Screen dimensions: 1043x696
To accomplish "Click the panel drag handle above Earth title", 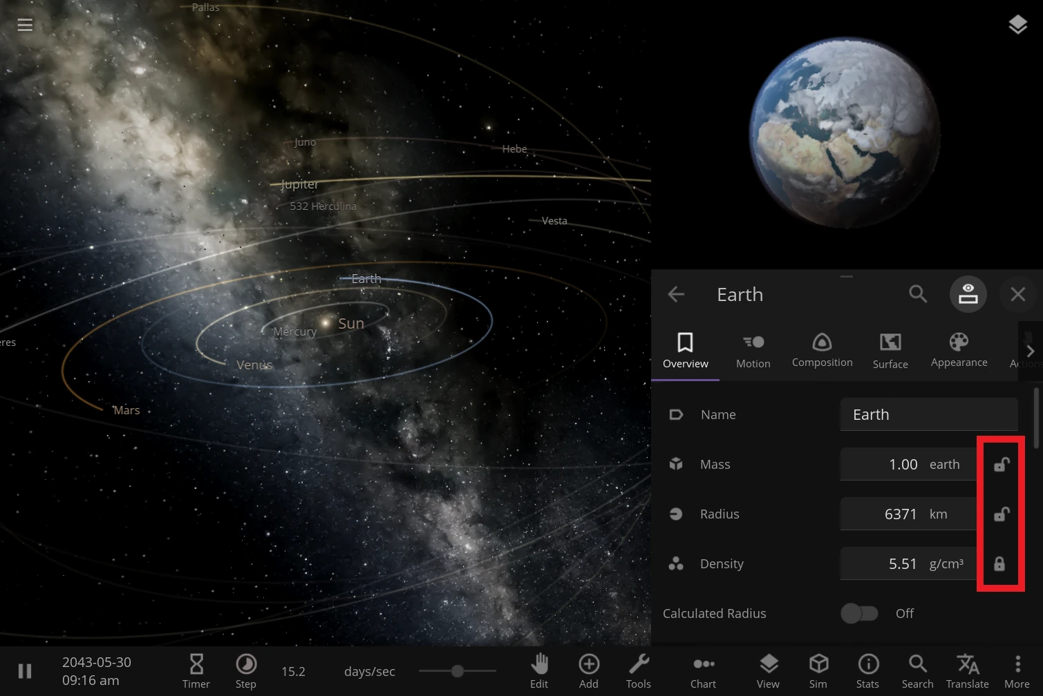I will tap(847, 276).
